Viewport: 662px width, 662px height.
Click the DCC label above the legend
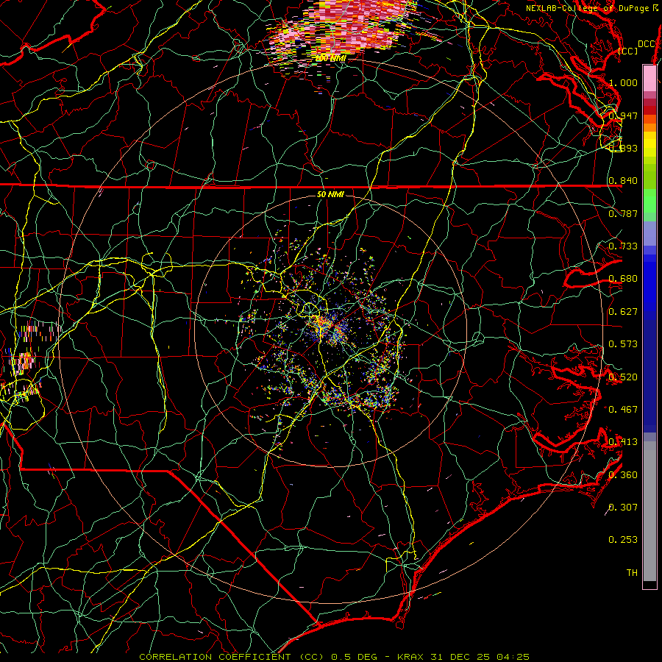(x=646, y=44)
